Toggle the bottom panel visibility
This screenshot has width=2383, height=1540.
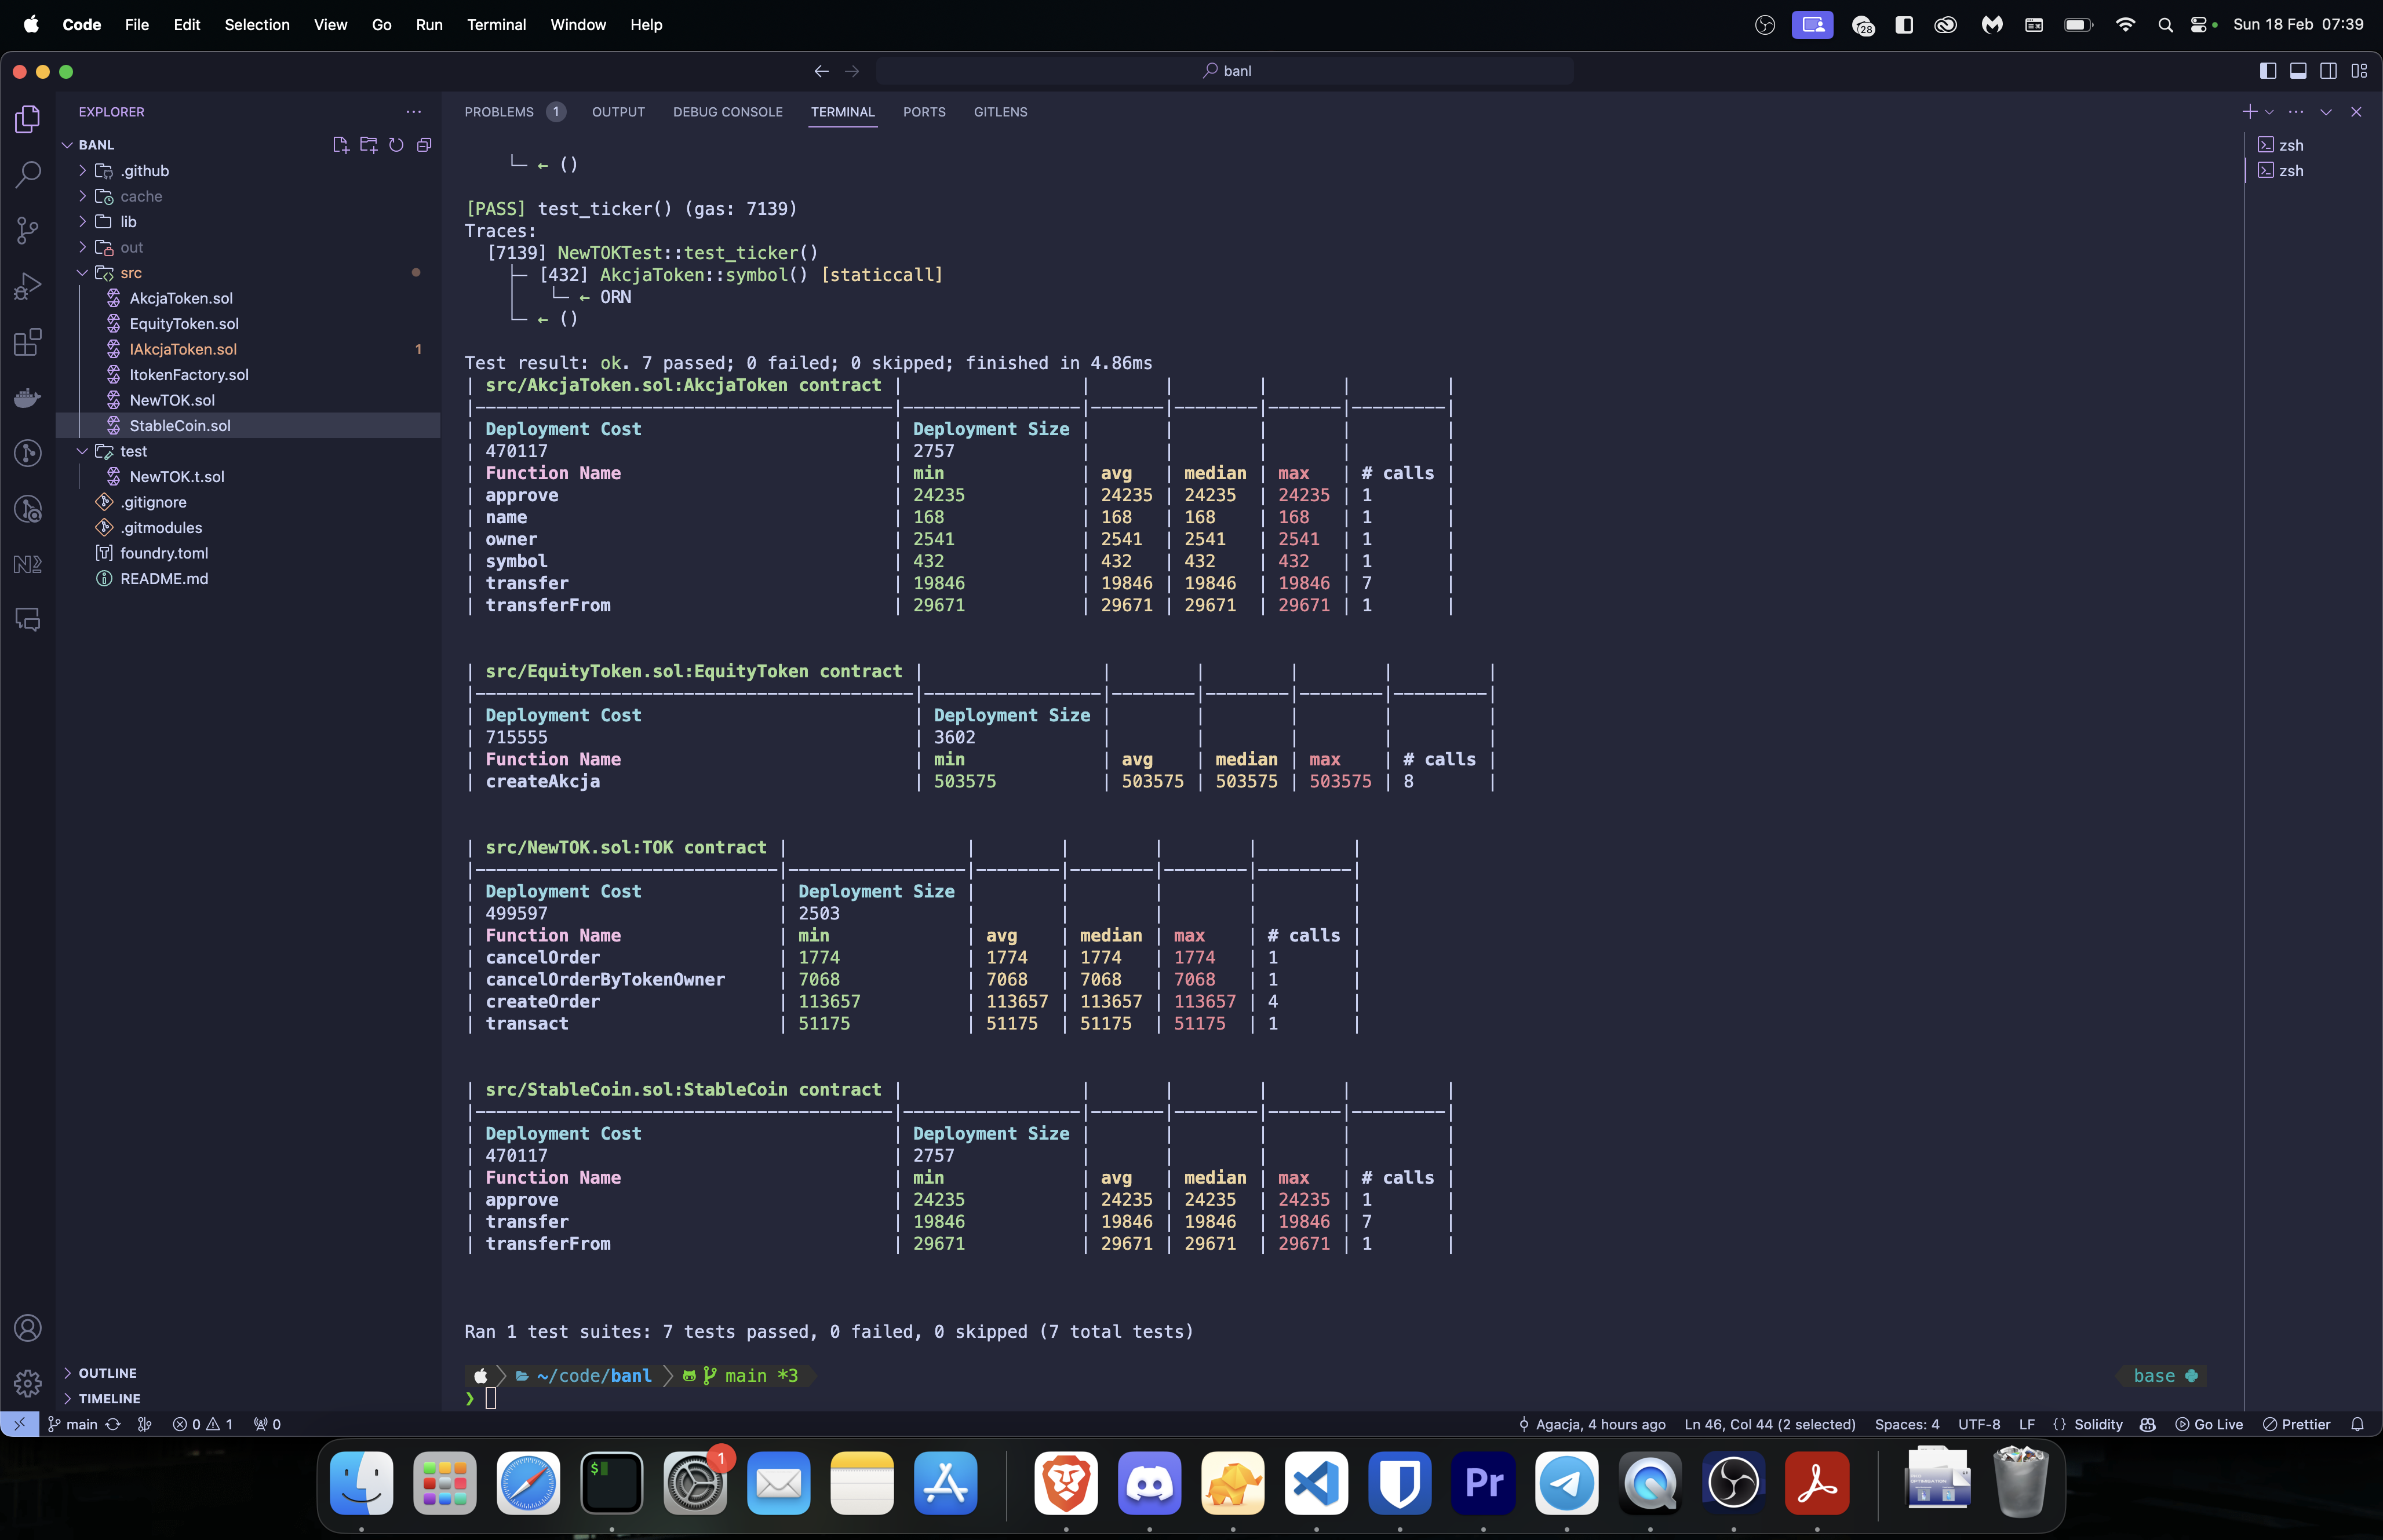coord(2298,71)
